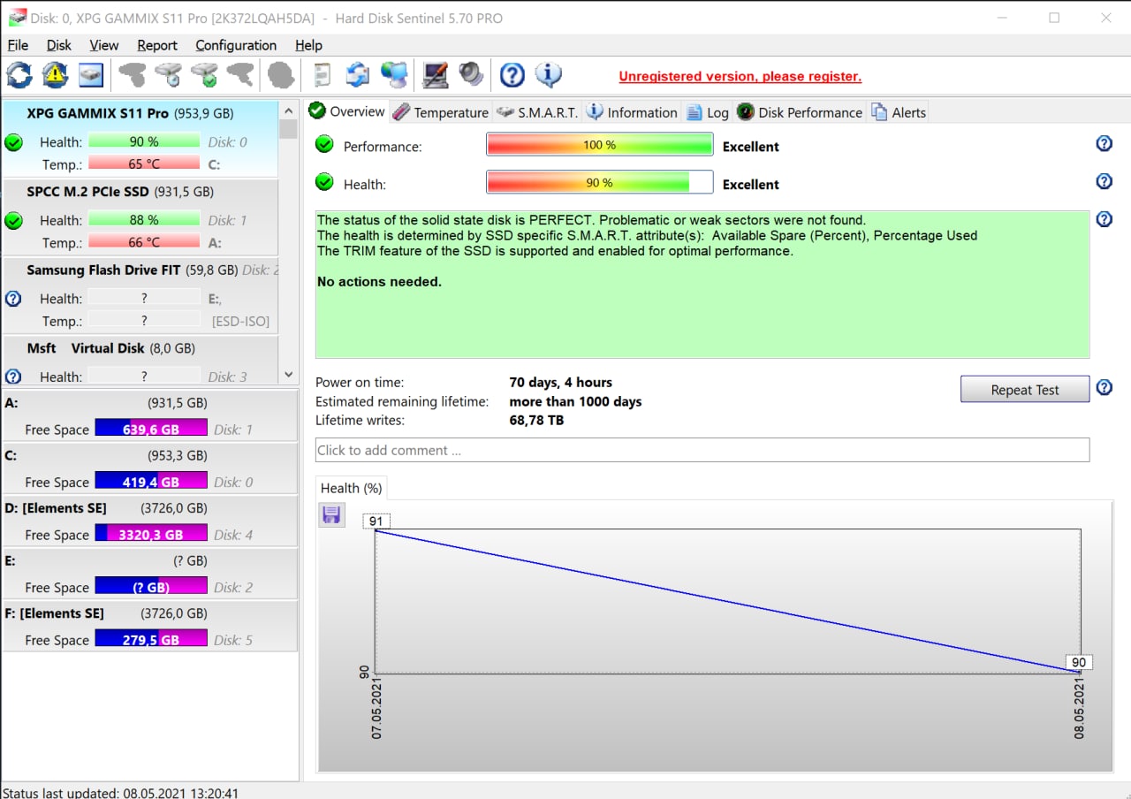Click the 'Click to add comment' field

coord(702,450)
